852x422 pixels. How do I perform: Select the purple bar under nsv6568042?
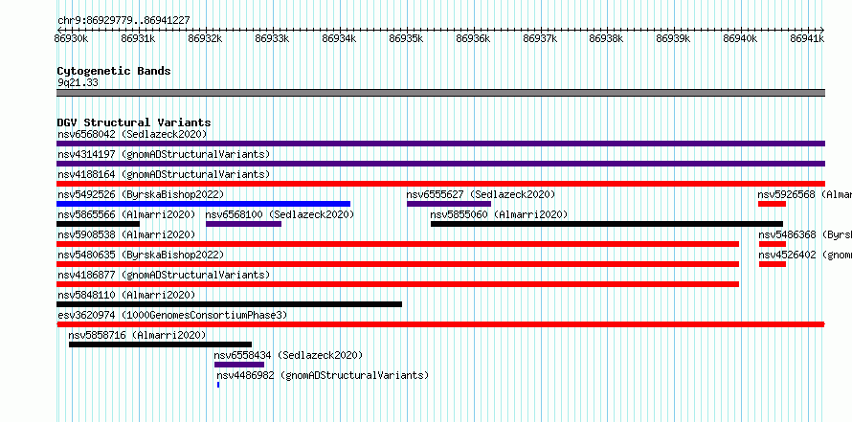(x=440, y=144)
